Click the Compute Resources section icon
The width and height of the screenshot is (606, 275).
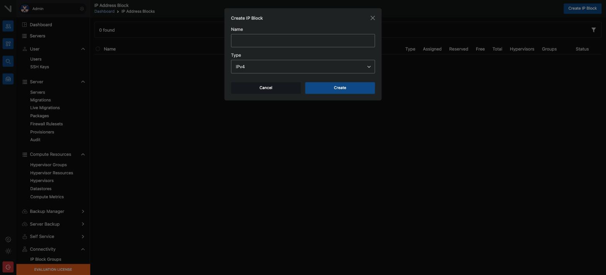pos(25,154)
